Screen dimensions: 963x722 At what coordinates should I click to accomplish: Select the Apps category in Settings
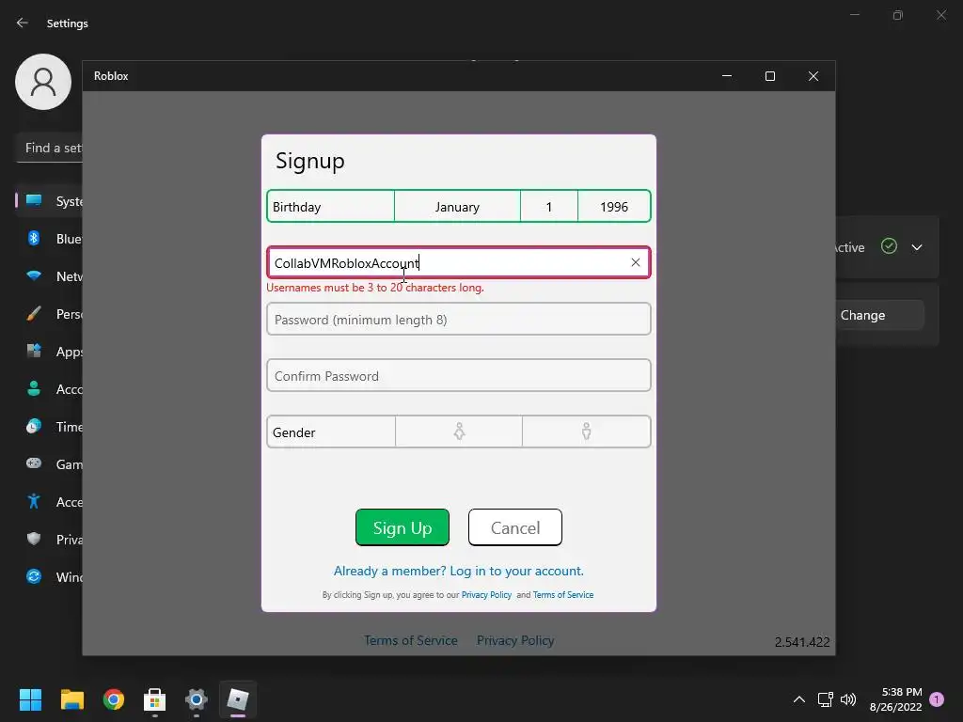[x=49, y=352]
